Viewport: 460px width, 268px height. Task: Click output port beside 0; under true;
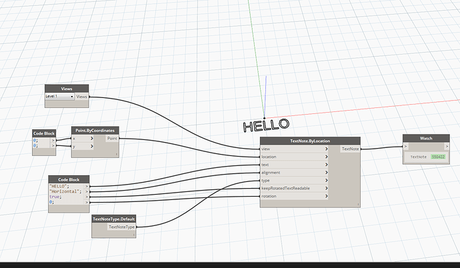click(87, 202)
